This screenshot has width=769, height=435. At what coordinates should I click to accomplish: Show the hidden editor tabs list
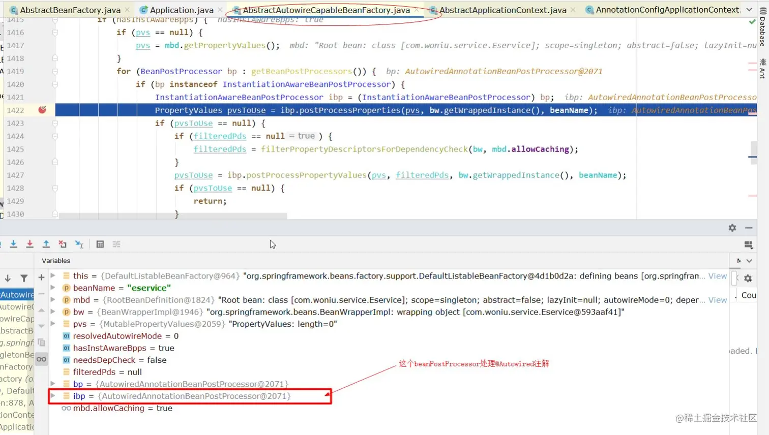(749, 10)
